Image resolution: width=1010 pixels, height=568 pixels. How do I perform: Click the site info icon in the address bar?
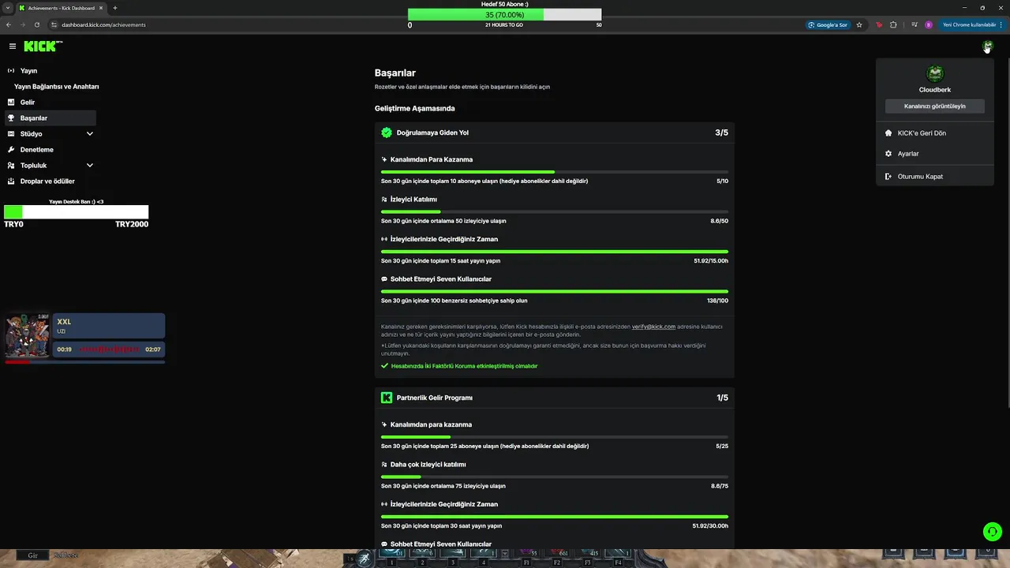click(54, 24)
